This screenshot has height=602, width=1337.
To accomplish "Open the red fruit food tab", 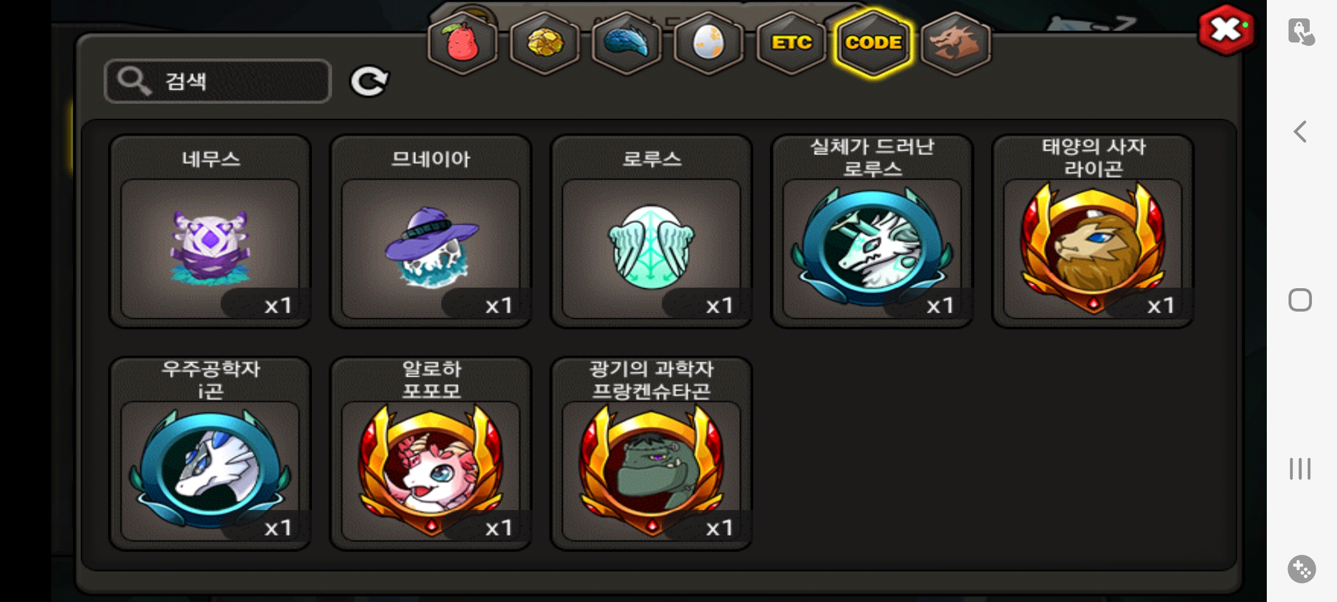I will coord(462,43).
